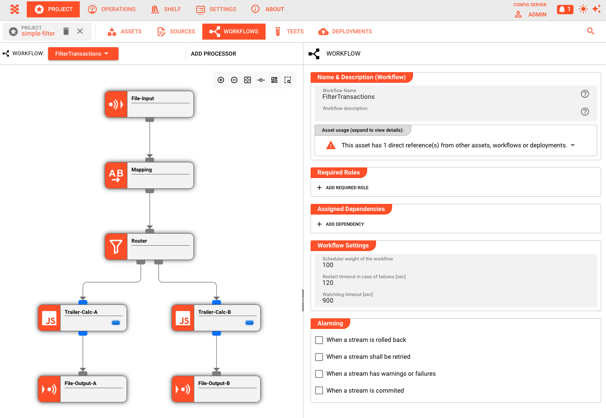Screen dimensions: 606x418
Task: Enable alarm when a stream is rolled back
Action: tap(319, 340)
